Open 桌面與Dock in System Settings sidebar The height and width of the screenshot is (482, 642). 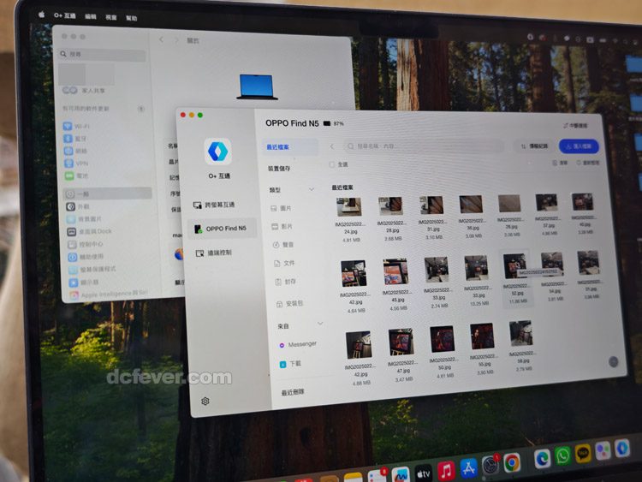pos(89,231)
